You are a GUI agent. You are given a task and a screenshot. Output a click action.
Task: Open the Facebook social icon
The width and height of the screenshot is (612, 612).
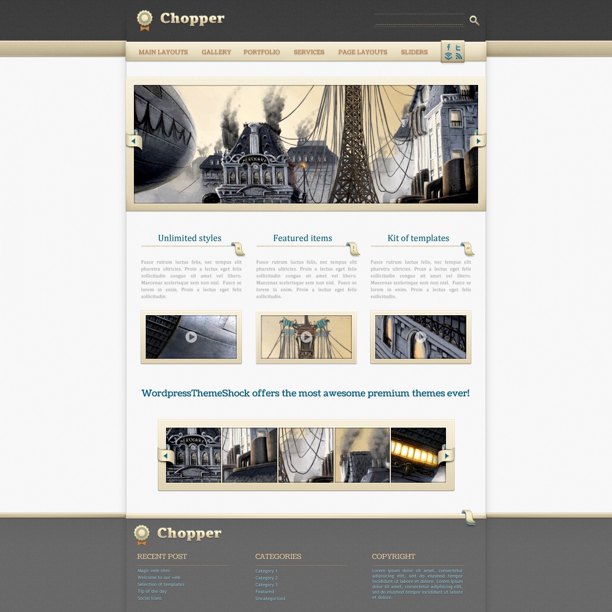pos(449,47)
